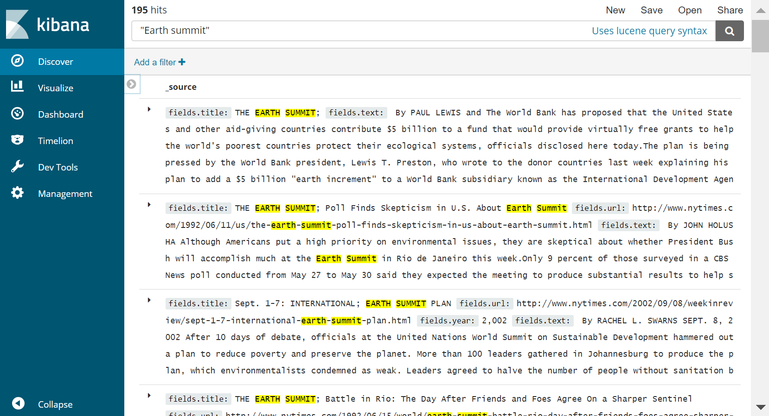Expand the fields sidebar arrow button
The height and width of the screenshot is (416, 769).
132,84
